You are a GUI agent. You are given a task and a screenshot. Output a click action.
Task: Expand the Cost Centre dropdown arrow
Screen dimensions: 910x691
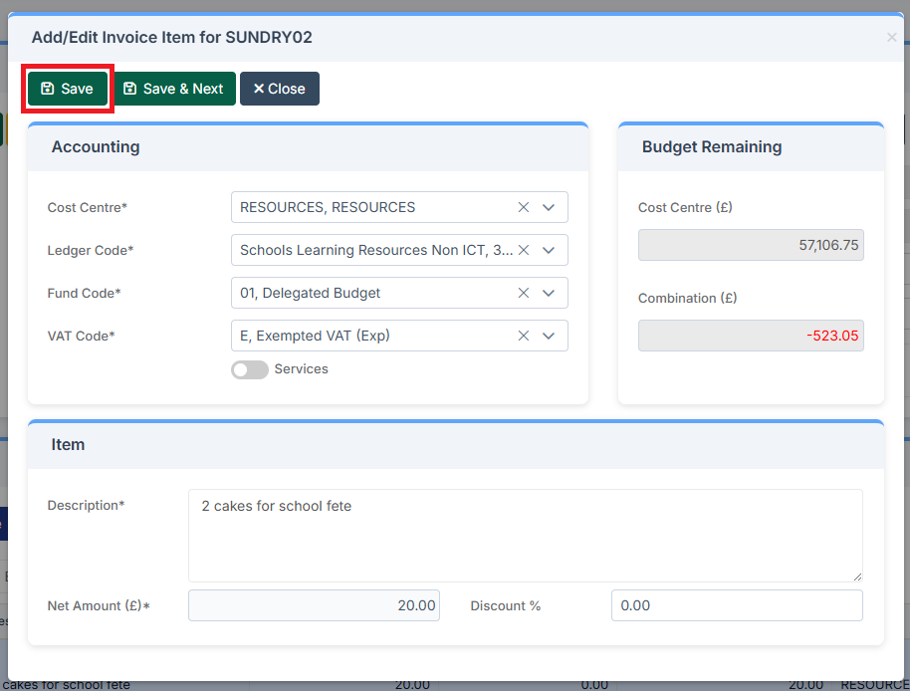tap(549, 207)
